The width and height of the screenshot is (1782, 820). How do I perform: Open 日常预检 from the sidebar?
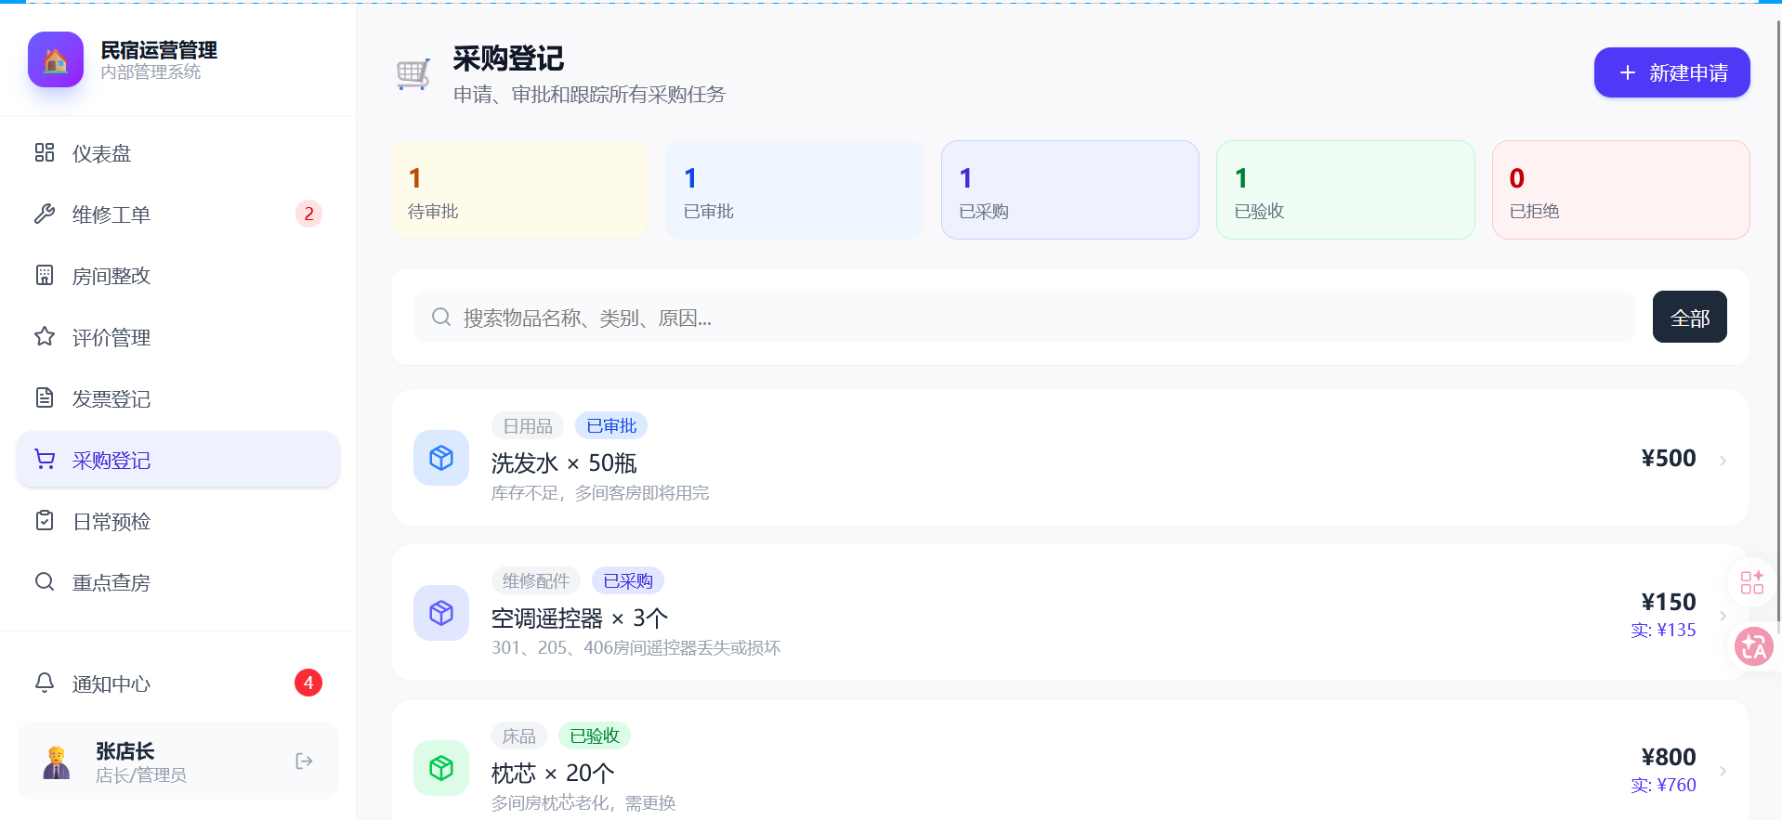click(178, 521)
